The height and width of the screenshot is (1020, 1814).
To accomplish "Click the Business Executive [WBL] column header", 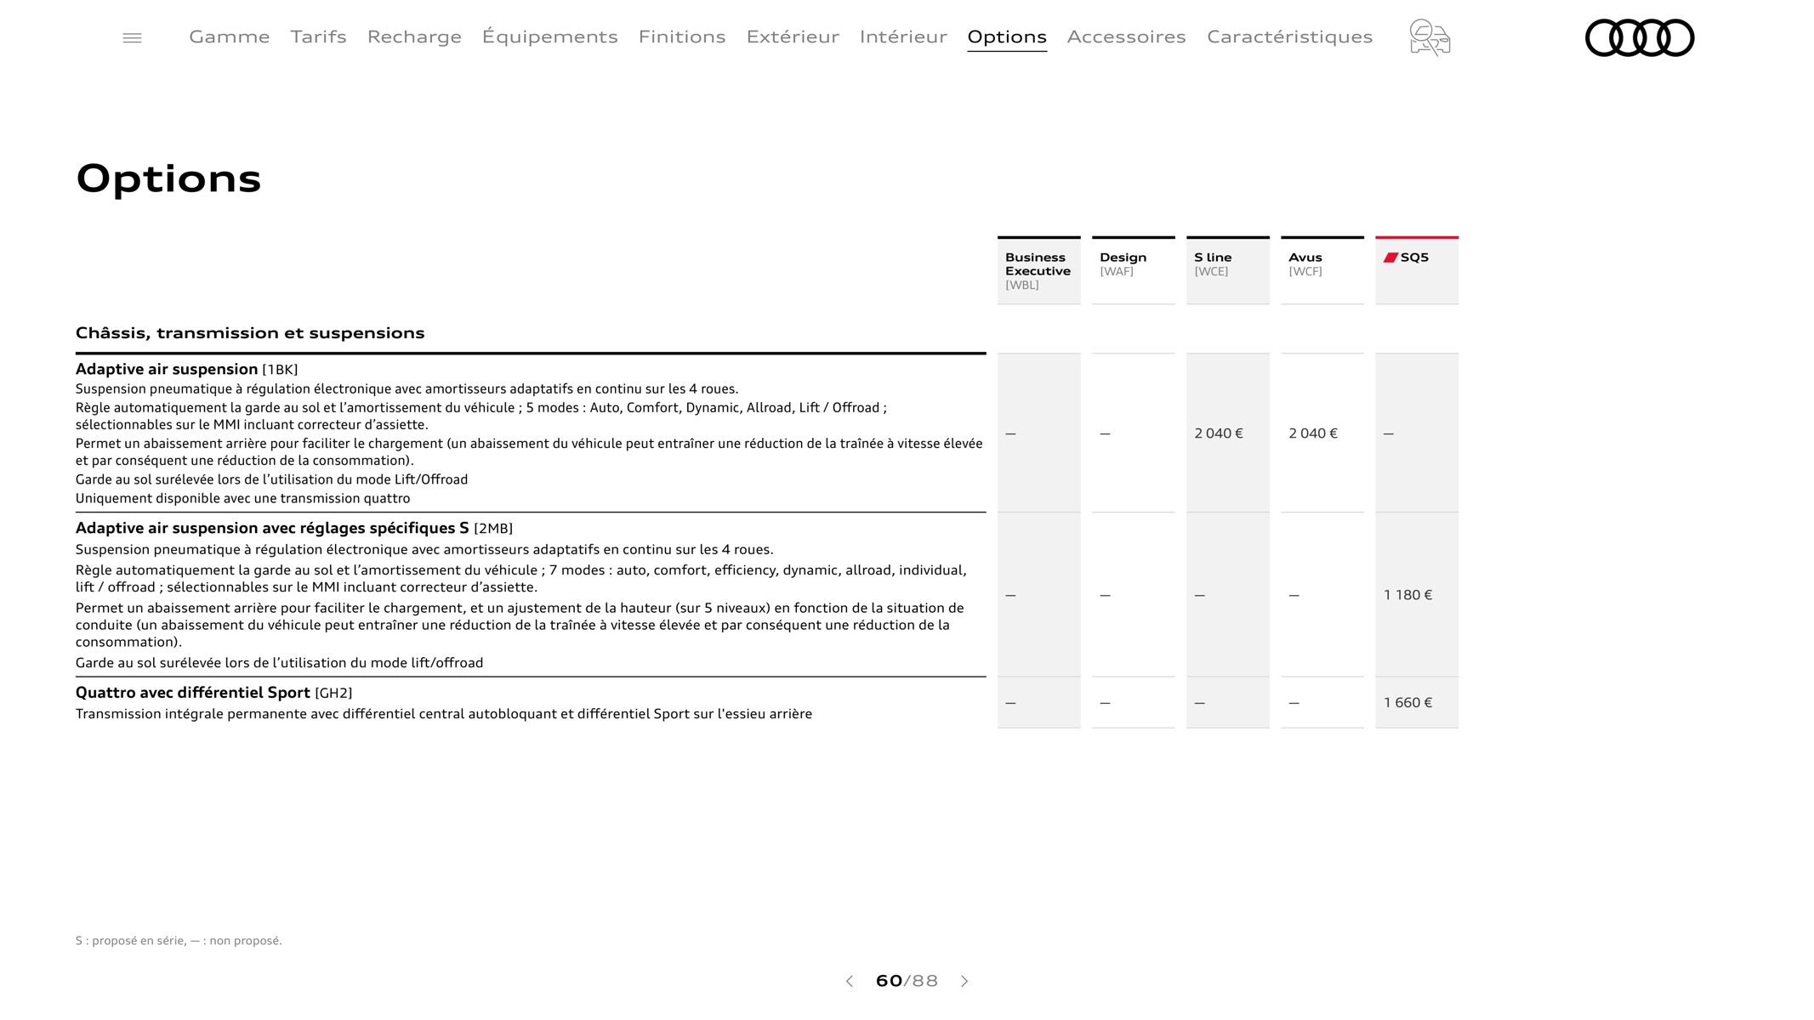I will tap(1038, 270).
